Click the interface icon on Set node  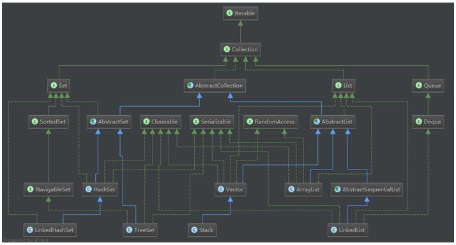[x=54, y=85]
